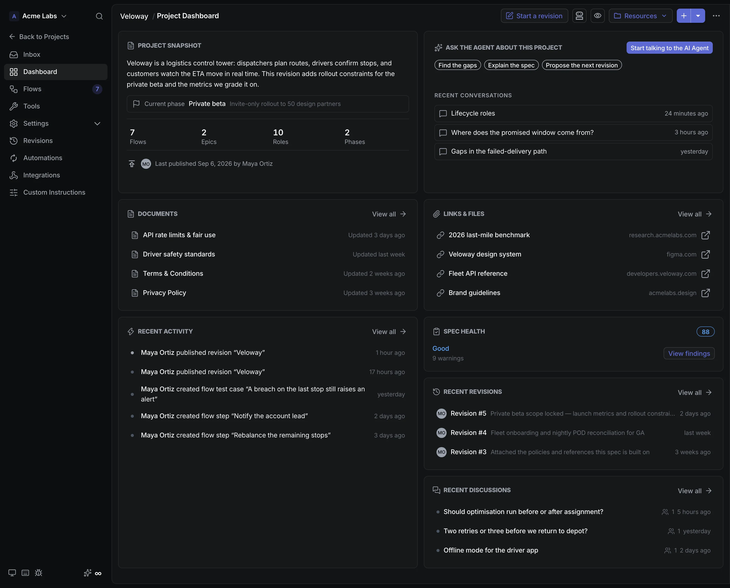Open Revision #3 entry
The image size is (730, 588).
573,452
